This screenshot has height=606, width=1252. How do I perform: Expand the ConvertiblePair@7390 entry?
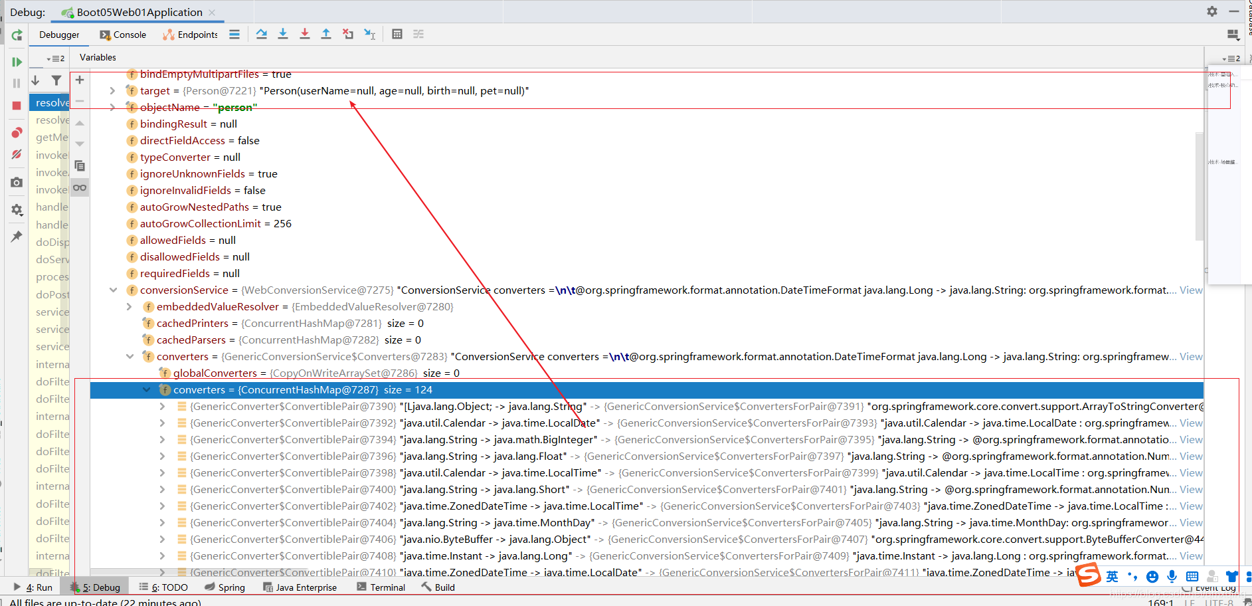pyautogui.click(x=163, y=406)
